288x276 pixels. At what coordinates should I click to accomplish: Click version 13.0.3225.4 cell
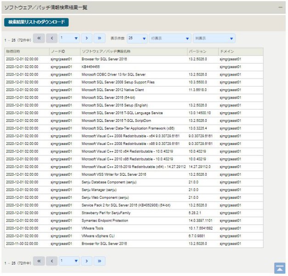click(198, 128)
